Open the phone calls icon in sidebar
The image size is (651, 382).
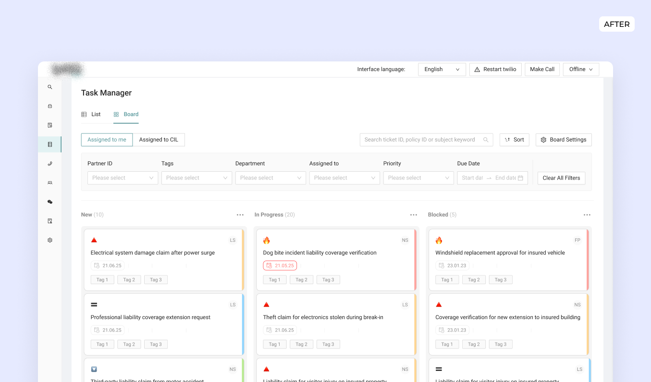(50, 164)
